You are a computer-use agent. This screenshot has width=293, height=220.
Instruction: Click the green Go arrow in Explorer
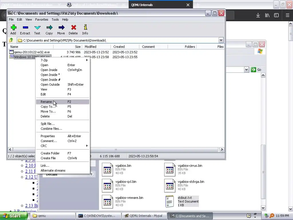(x=254, y=70)
